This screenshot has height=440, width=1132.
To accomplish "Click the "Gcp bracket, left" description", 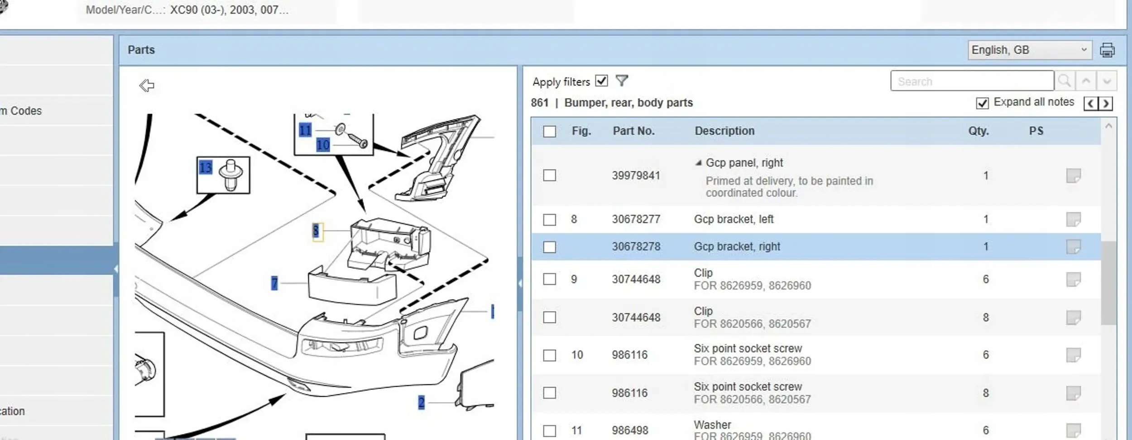I will 734,219.
